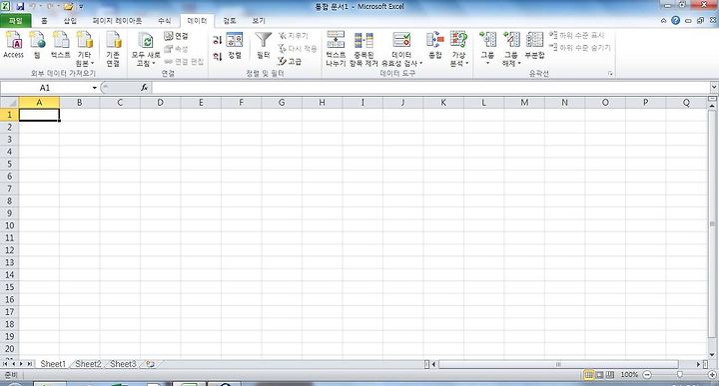Switch to Normal view in status bar
This screenshot has width=719, height=386.
click(589, 375)
